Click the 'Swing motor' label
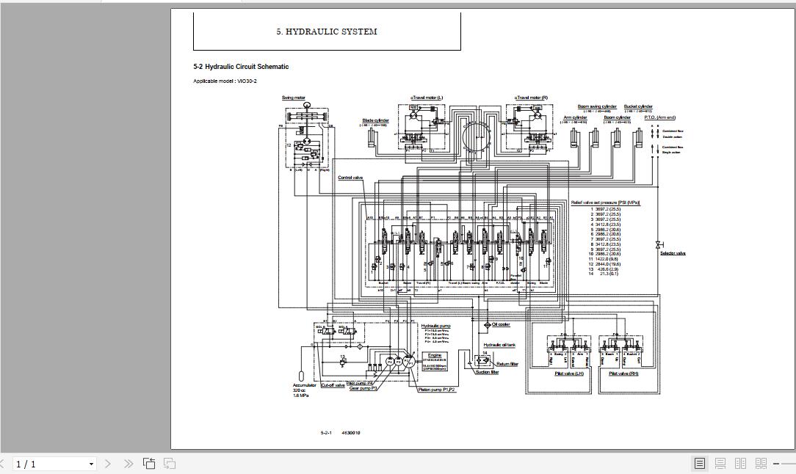Image resolution: width=796 pixels, height=474 pixels. click(x=294, y=98)
